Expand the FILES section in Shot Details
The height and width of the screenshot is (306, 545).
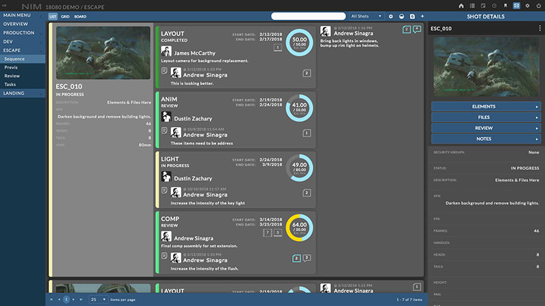(486, 117)
